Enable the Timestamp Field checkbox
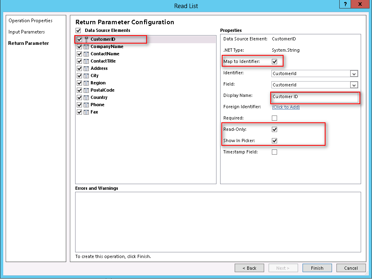372x279 pixels. point(275,152)
